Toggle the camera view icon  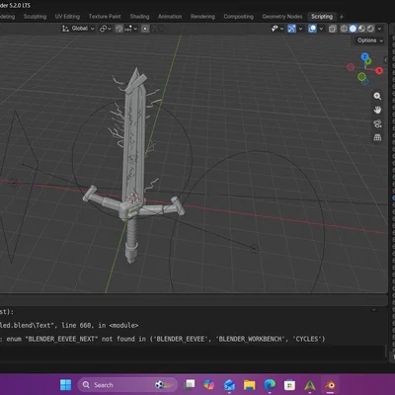[x=377, y=123]
